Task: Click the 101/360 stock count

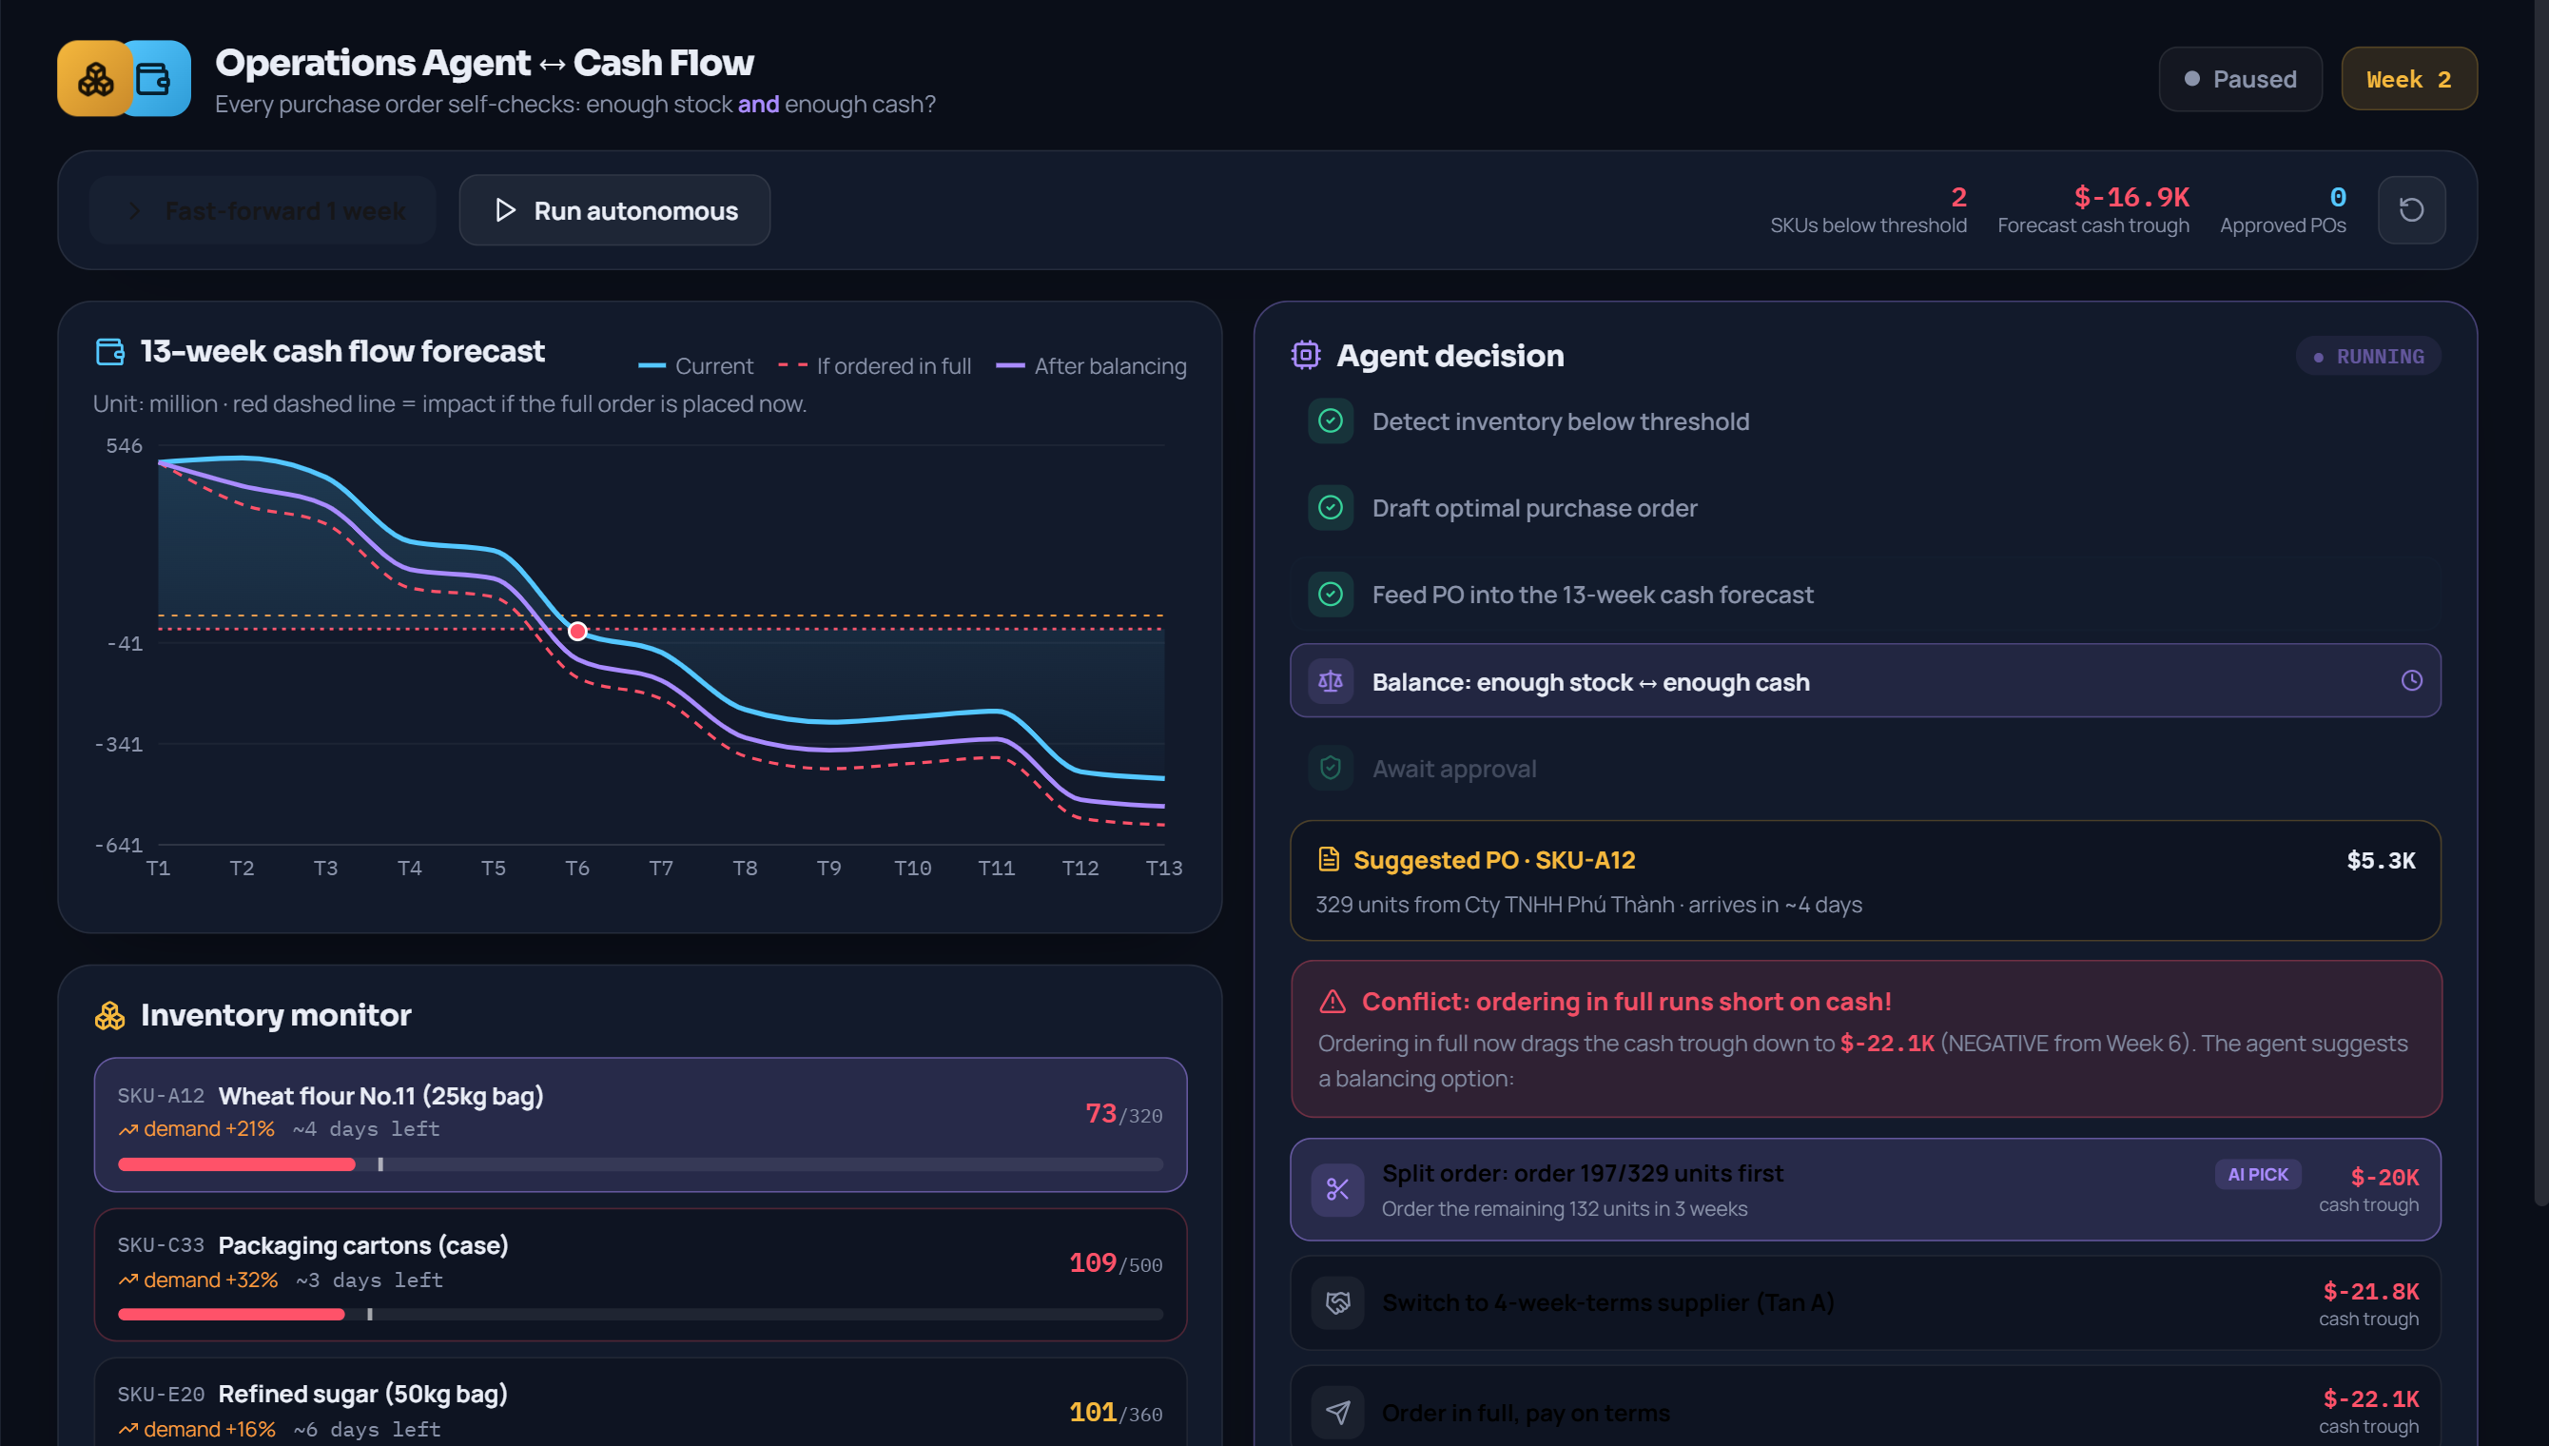Action: pos(1116,1413)
